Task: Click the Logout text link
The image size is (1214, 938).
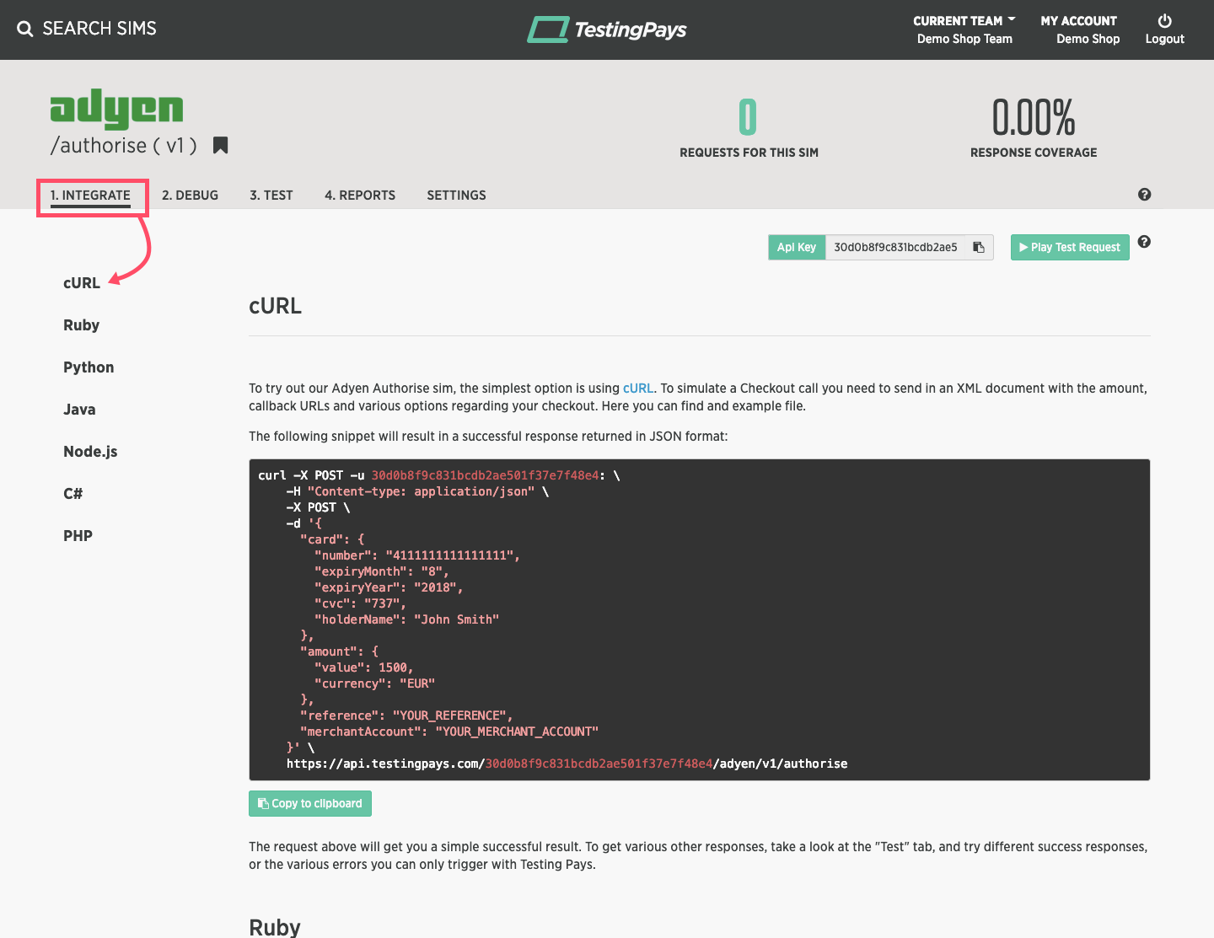Action: pos(1165,40)
